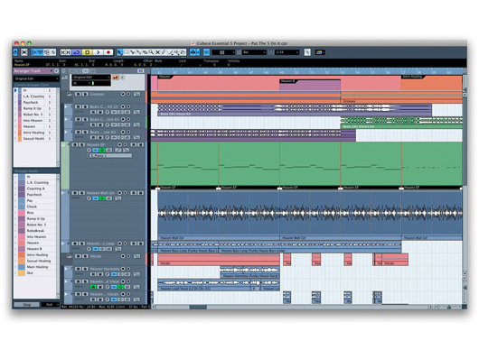Mute the Heaven EP track

coord(75,145)
